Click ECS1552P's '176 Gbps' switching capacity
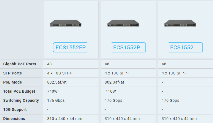The image size is (213, 123). [113, 100]
